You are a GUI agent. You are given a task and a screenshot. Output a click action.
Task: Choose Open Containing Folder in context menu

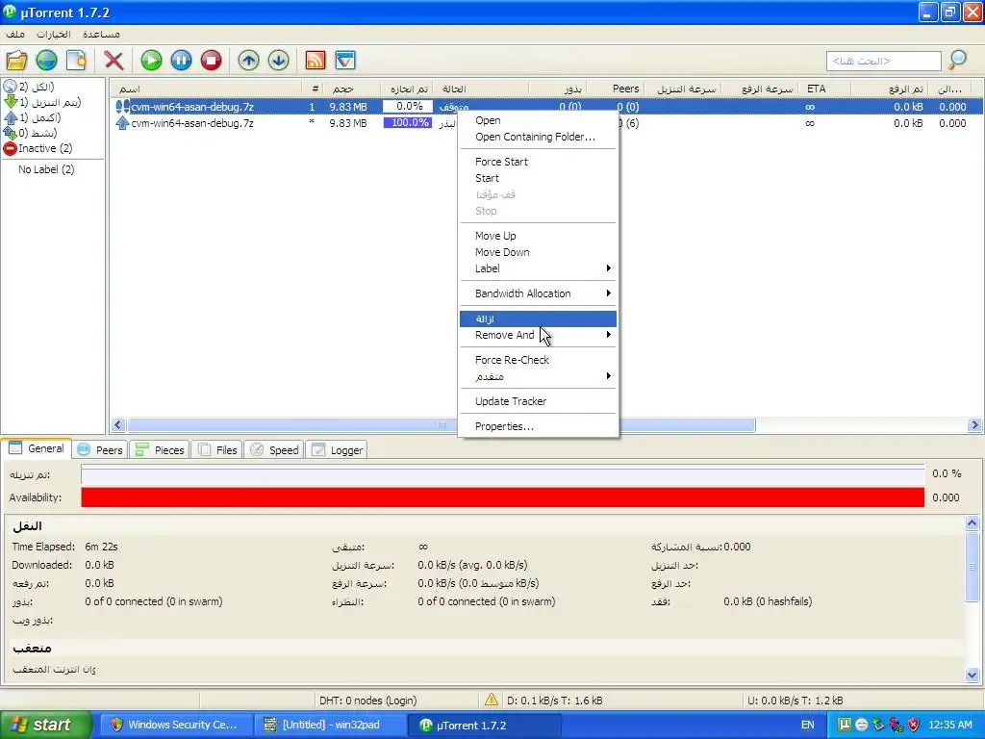[538, 137]
